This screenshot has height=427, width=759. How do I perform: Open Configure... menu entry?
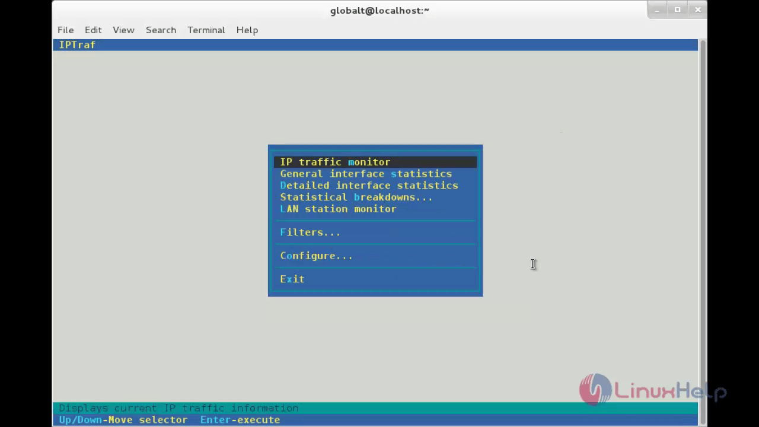pyautogui.click(x=375, y=256)
